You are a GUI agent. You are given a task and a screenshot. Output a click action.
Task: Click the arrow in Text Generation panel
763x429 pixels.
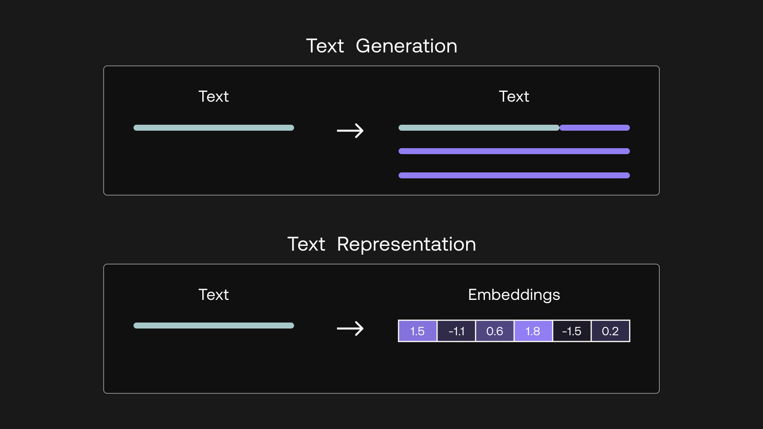pyautogui.click(x=350, y=131)
